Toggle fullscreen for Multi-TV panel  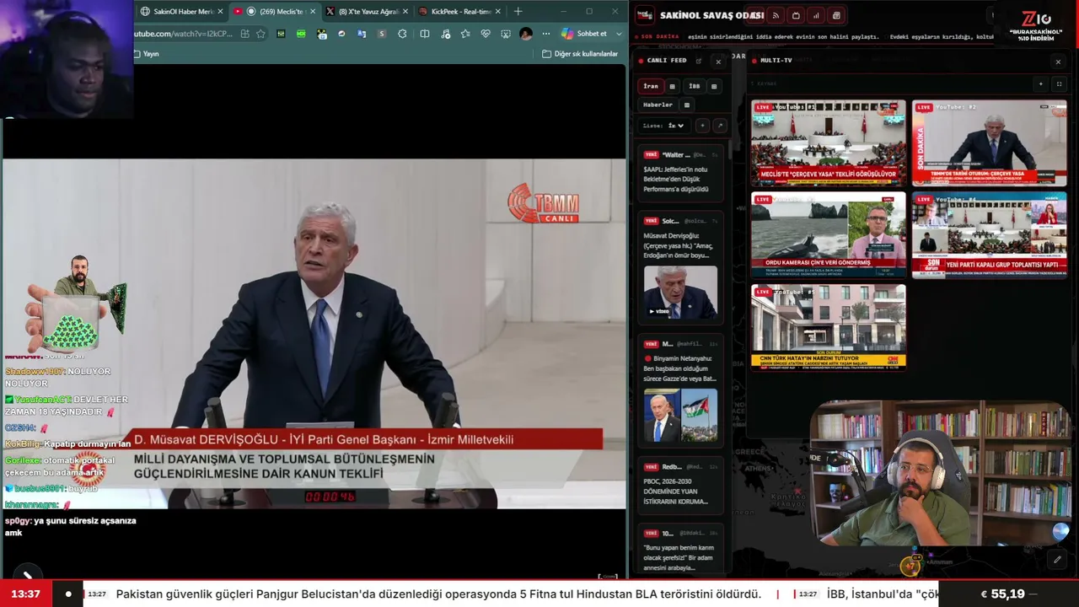1059,84
